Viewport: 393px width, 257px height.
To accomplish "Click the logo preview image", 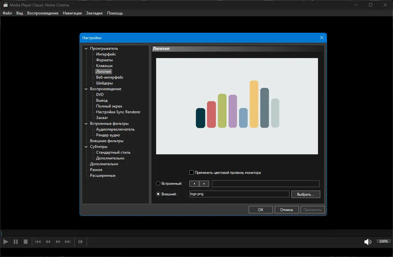I will click(237, 106).
